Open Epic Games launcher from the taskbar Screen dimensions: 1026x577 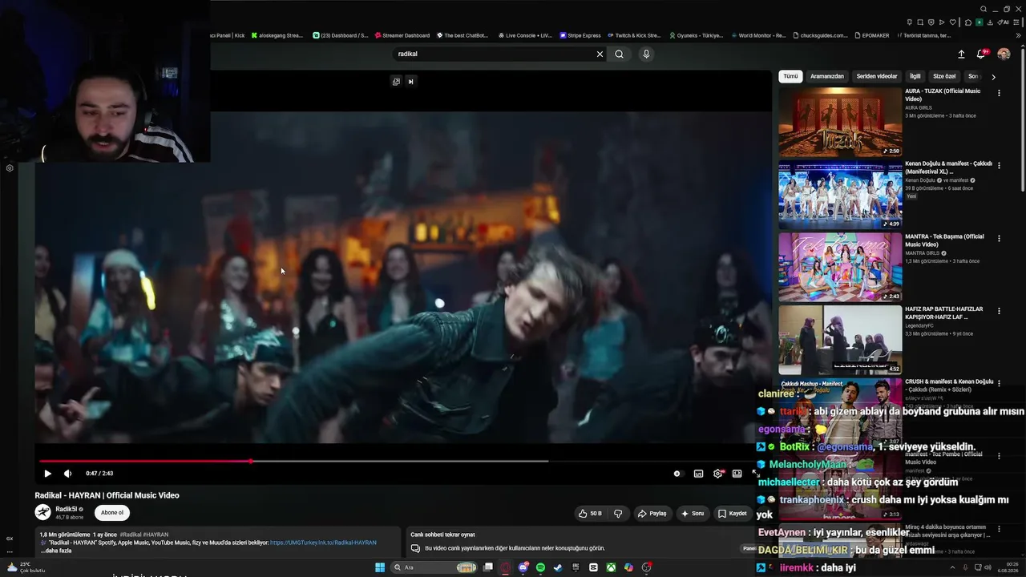pyautogui.click(x=576, y=567)
